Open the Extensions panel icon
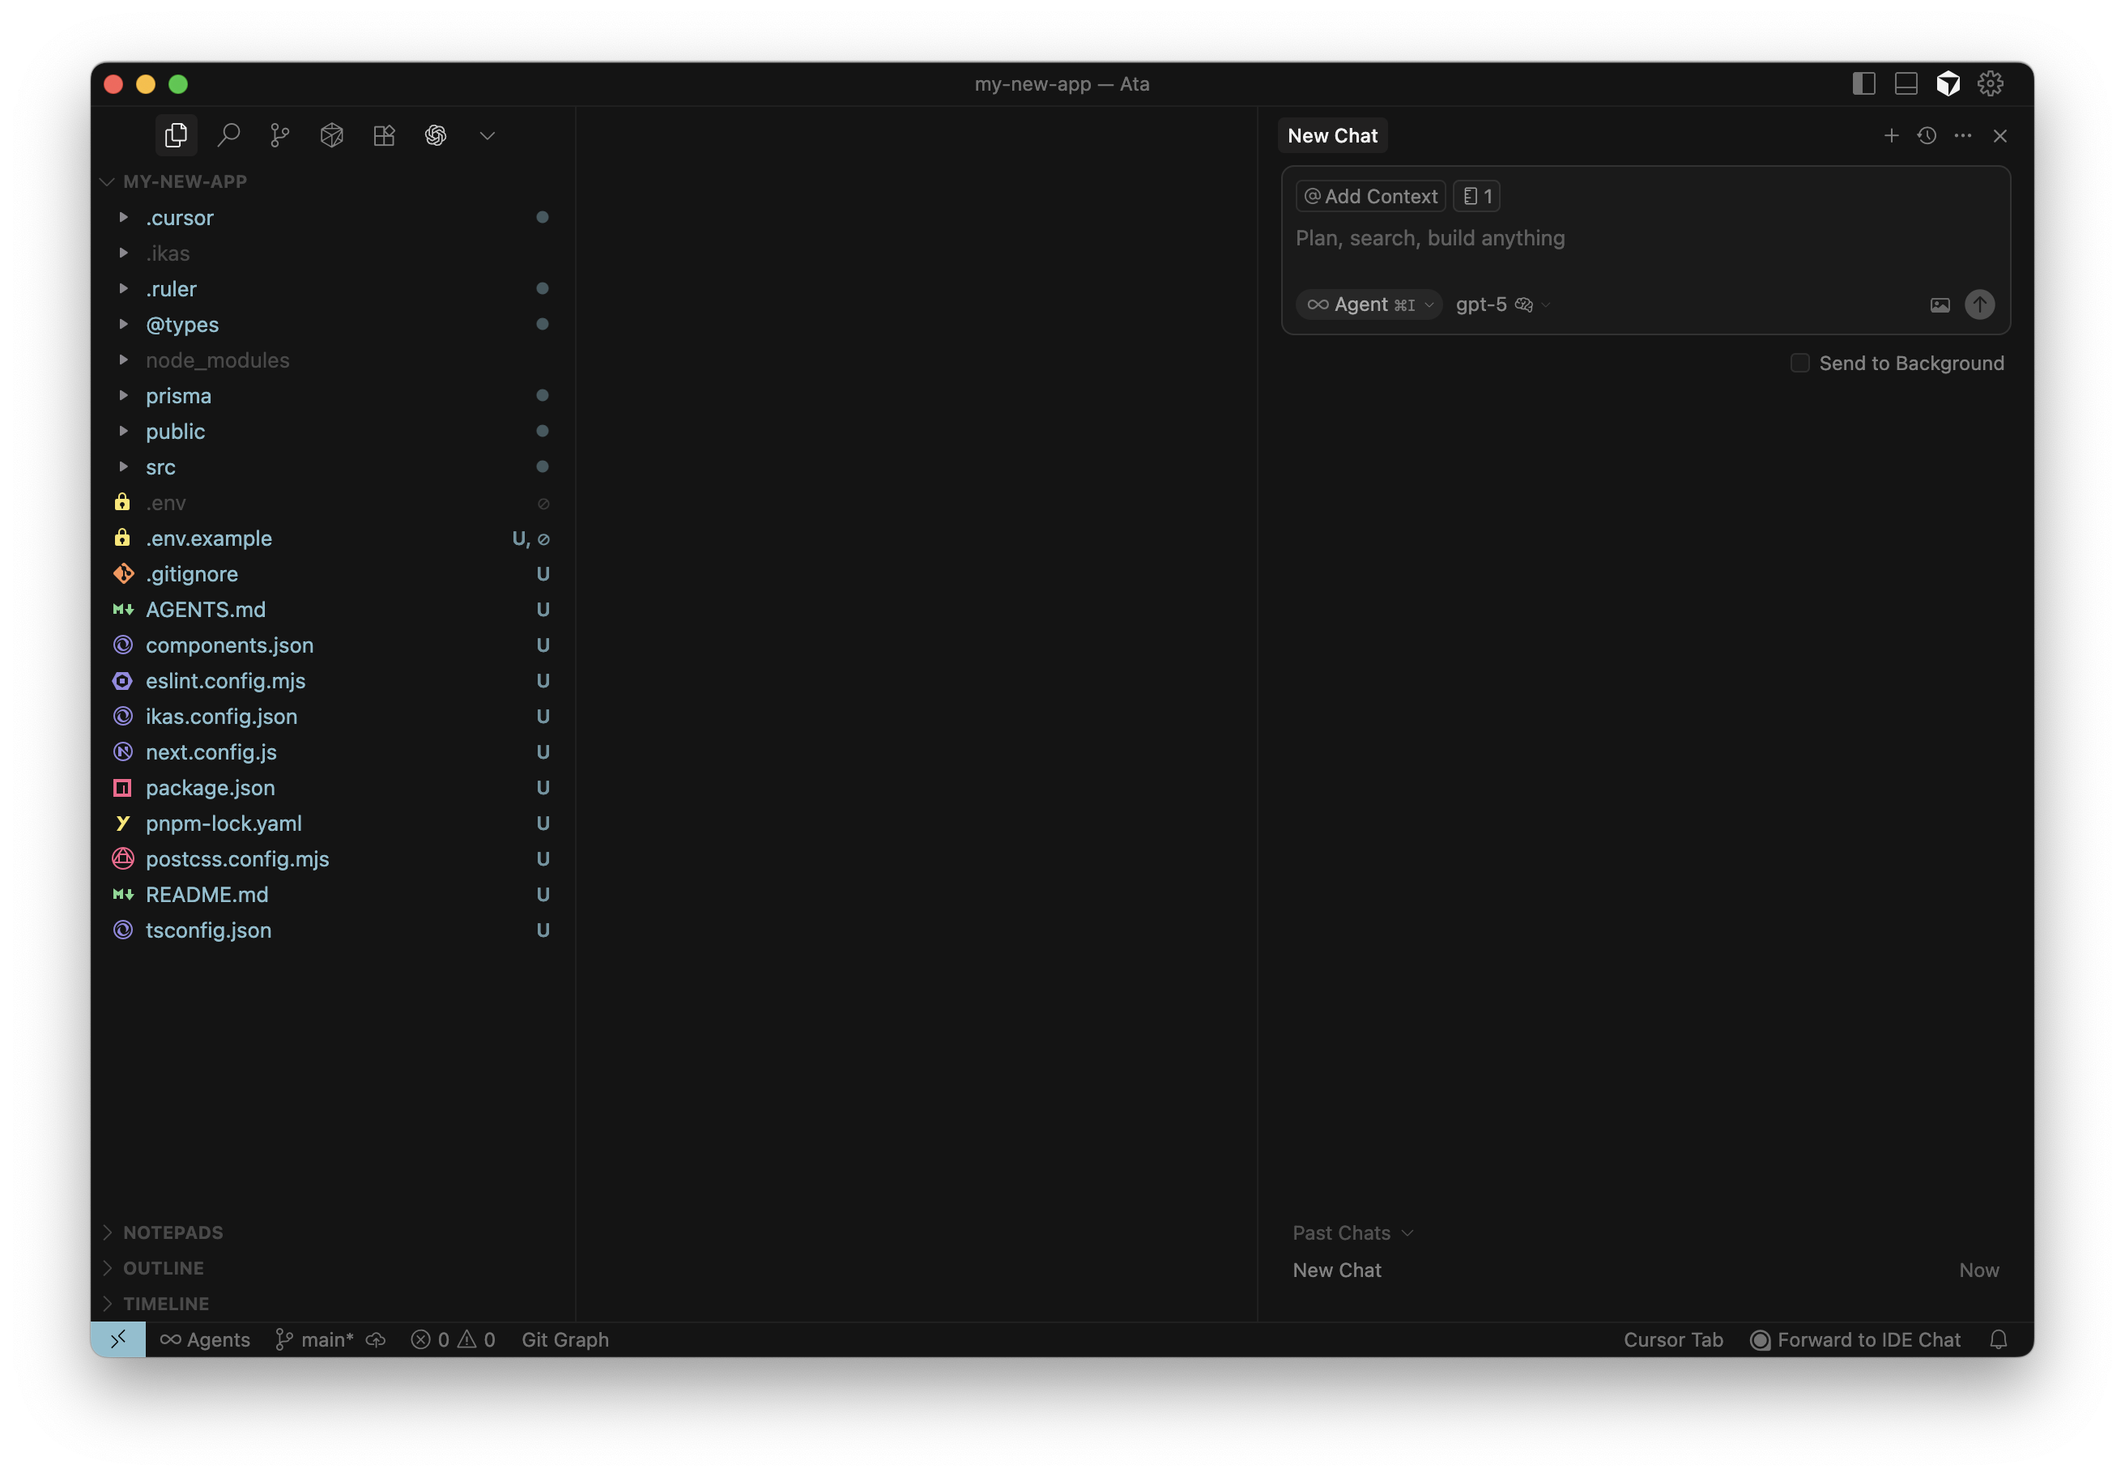This screenshot has height=1477, width=2125. [x=383, y=134]
